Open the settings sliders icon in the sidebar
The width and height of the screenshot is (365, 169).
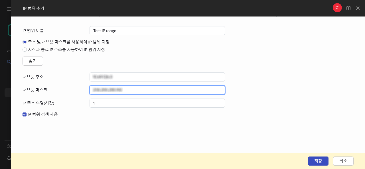[x=9, y=146]
